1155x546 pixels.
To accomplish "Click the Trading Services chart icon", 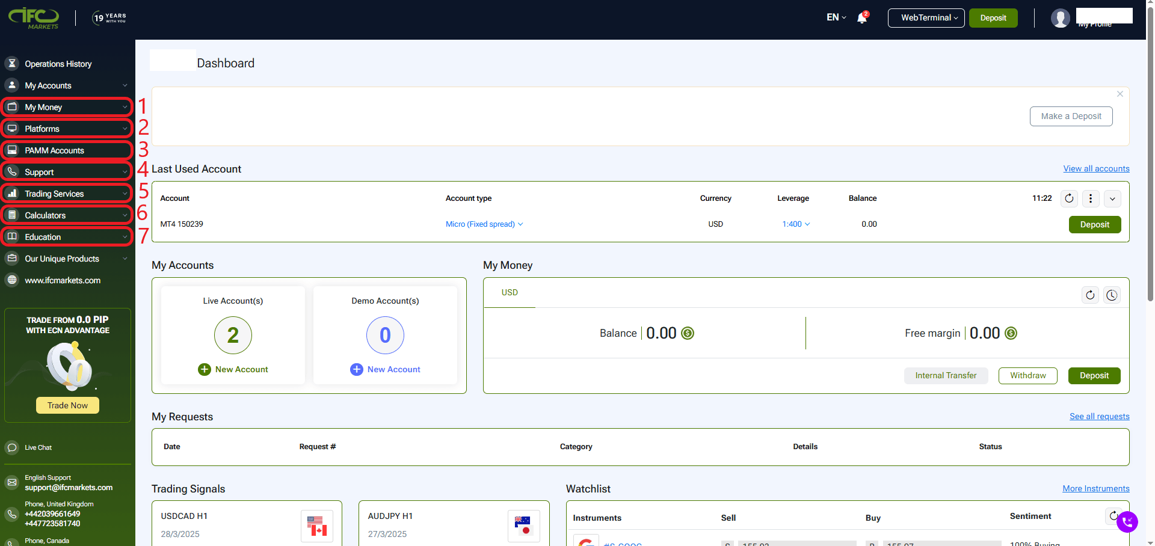I will pos(12,193).
